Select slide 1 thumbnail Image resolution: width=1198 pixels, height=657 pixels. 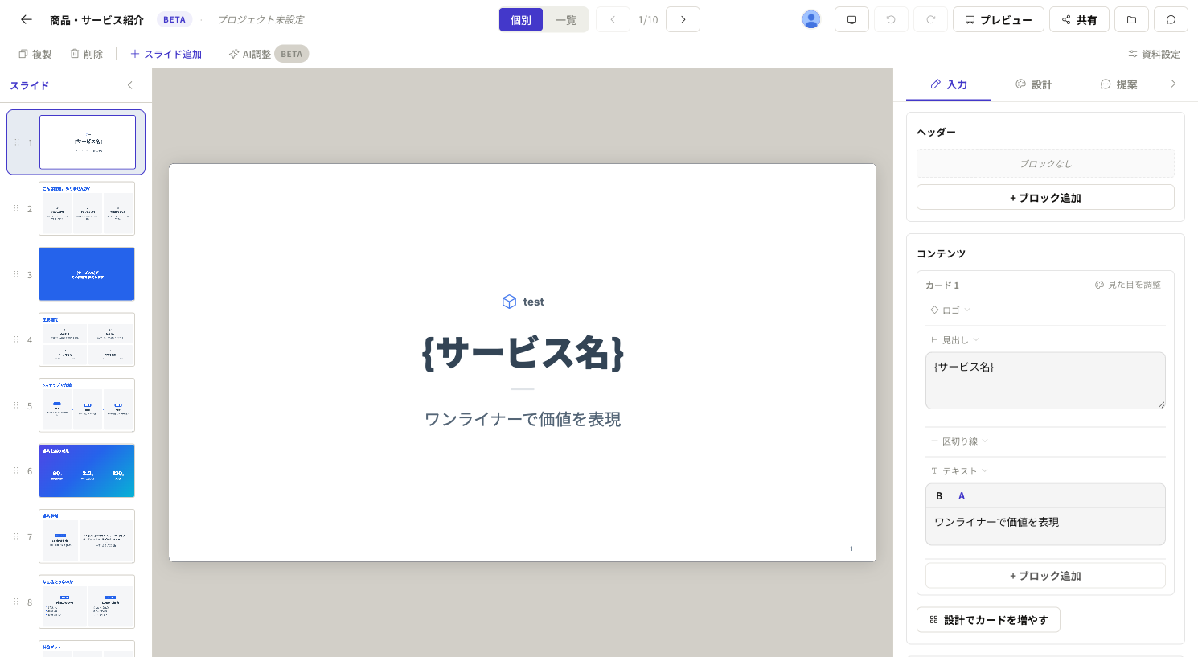(x=88, y=142)
